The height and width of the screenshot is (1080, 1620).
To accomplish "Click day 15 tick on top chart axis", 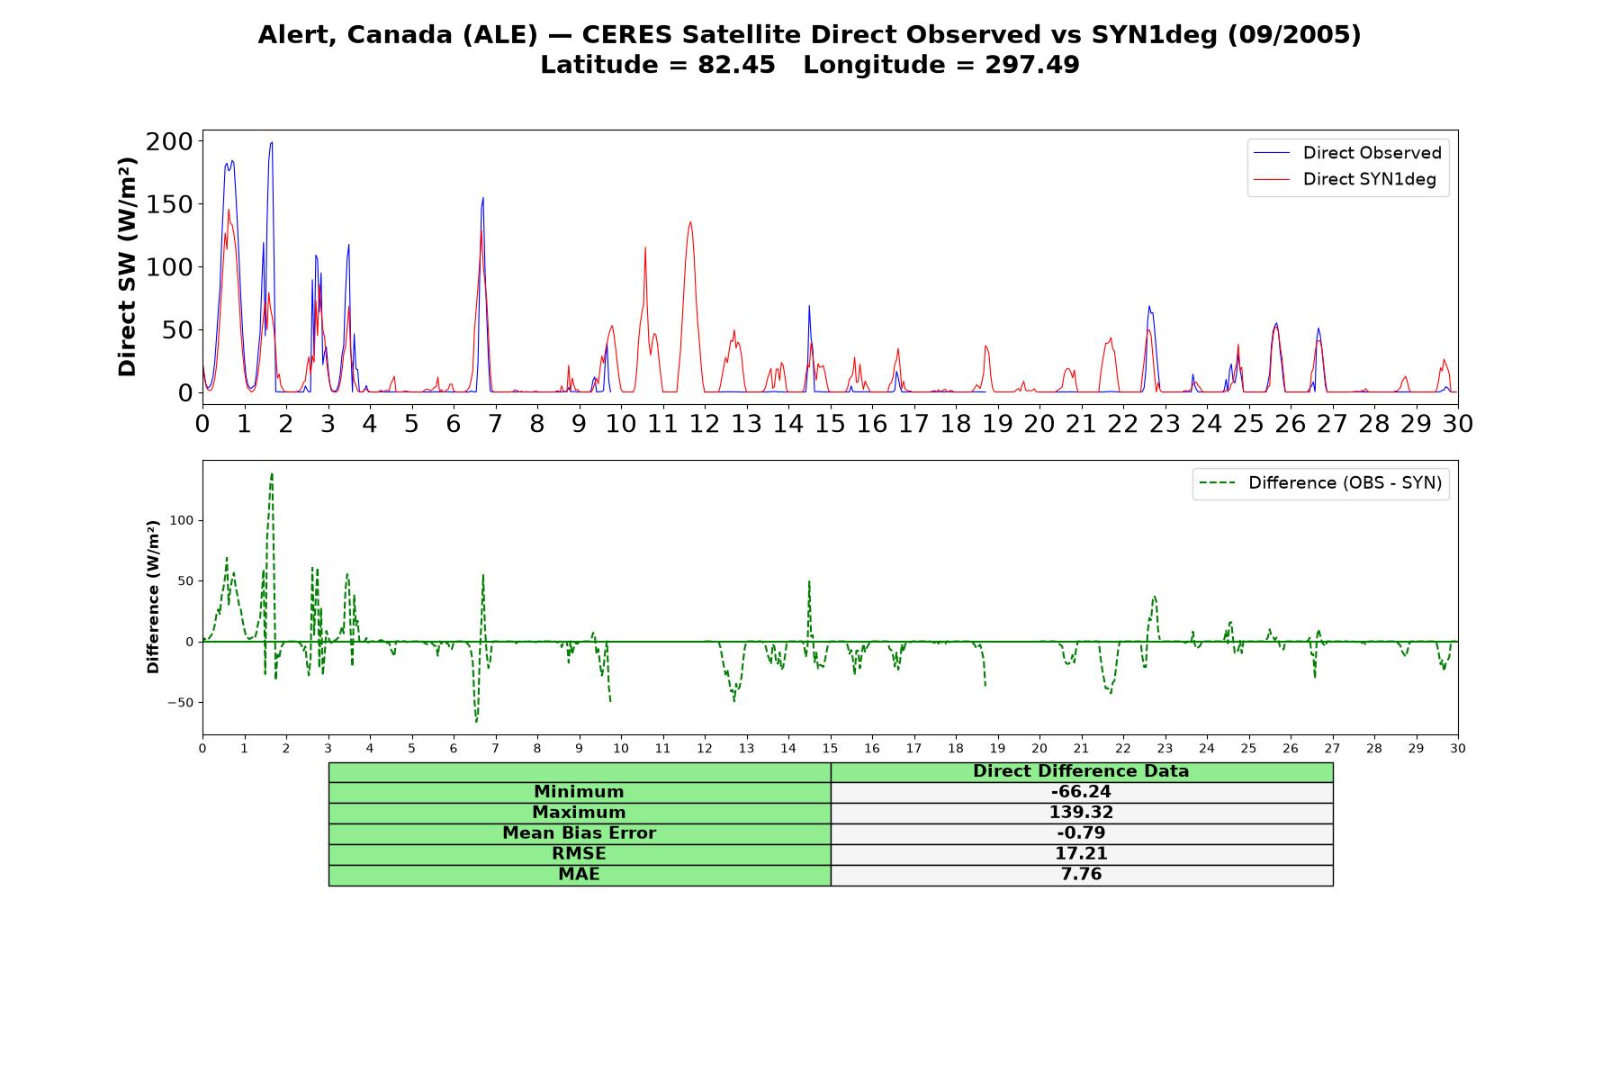I will [830, 423].
